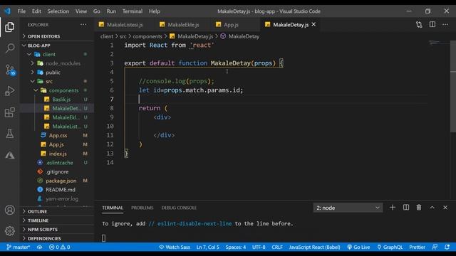Screen dimensions: 456x256
Task: Split the terminal panel
Action: pos(406,207)
